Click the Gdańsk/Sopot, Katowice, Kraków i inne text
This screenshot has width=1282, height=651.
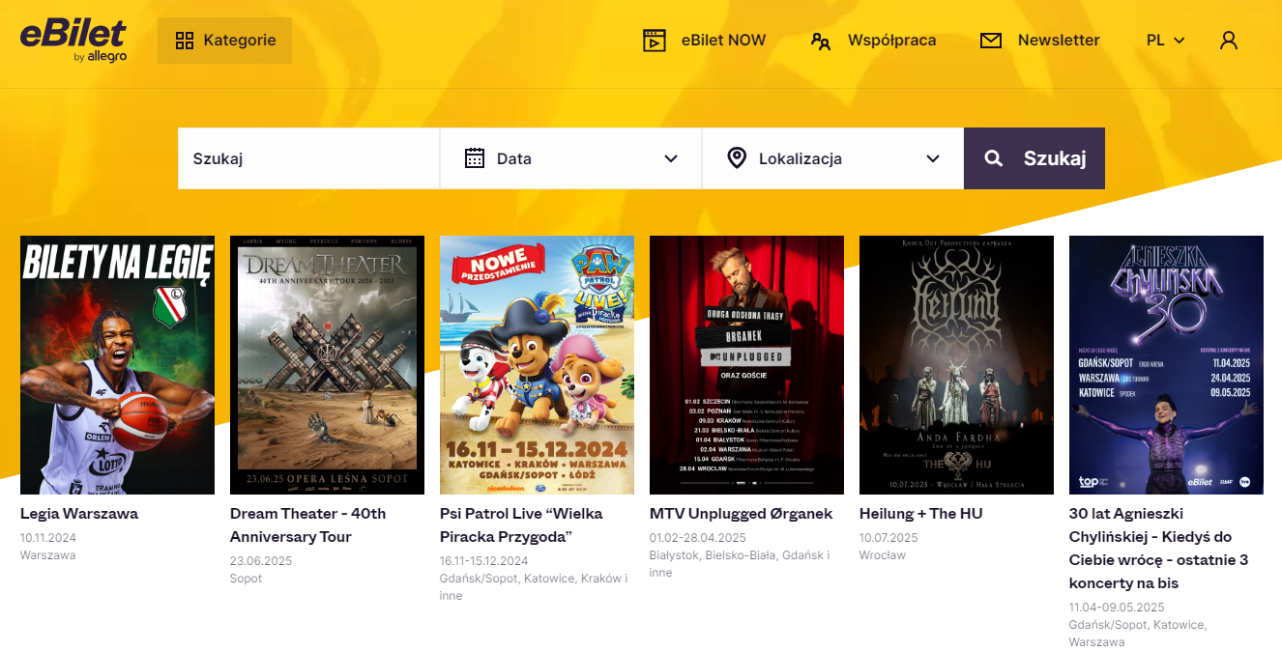tap(534, 587)
